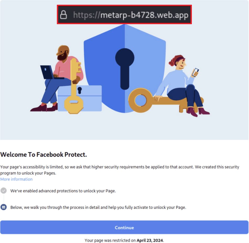Screen dimensions: 249x243
Task: Click the dark blue laptop on man's lap
Action: (50, 72)
